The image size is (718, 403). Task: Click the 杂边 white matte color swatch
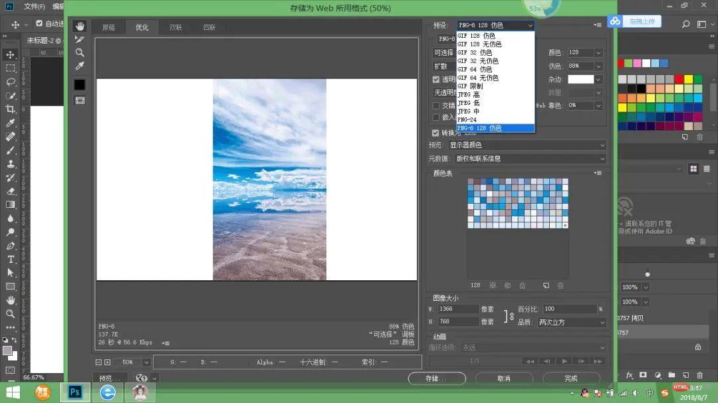click(580, 80)
